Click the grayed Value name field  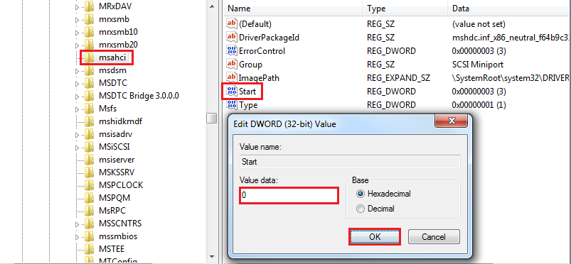pos(350,162)
